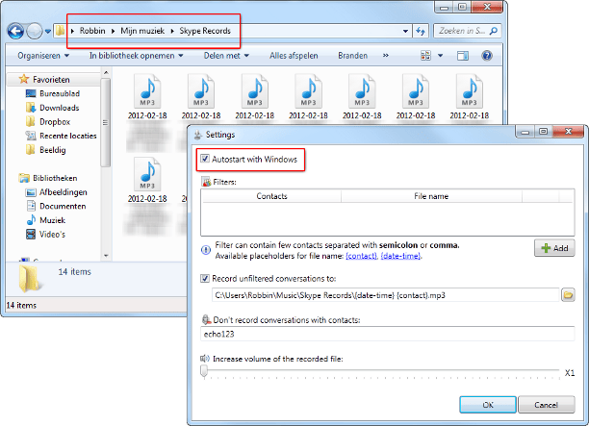Open the Delen met menu

[226, 56]
